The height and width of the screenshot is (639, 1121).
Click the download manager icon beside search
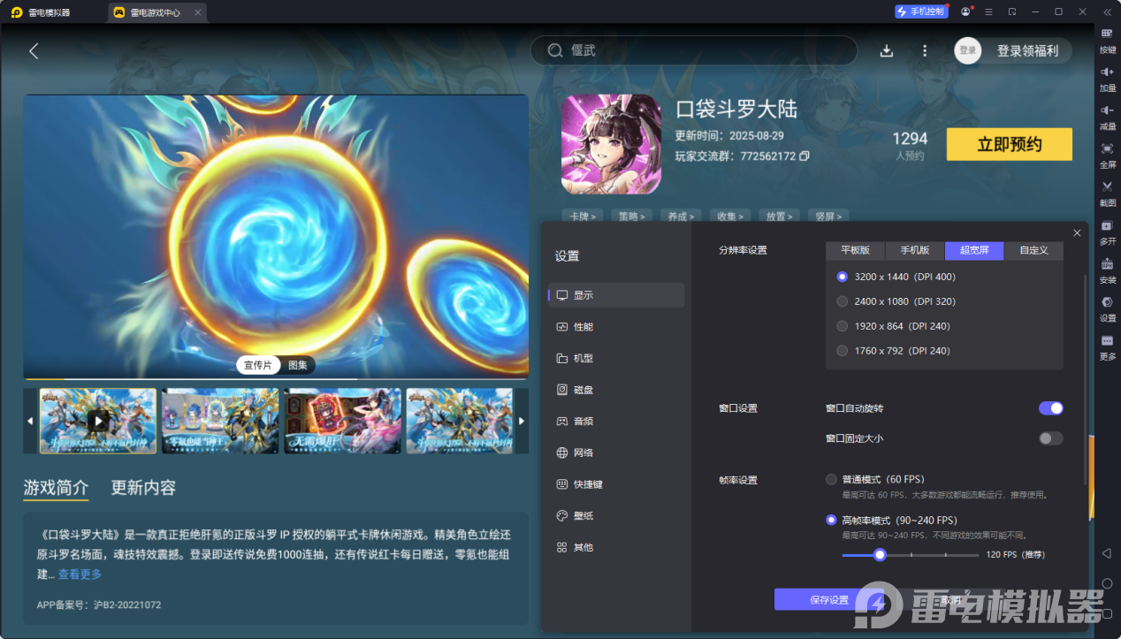click(x=887, y=51)
